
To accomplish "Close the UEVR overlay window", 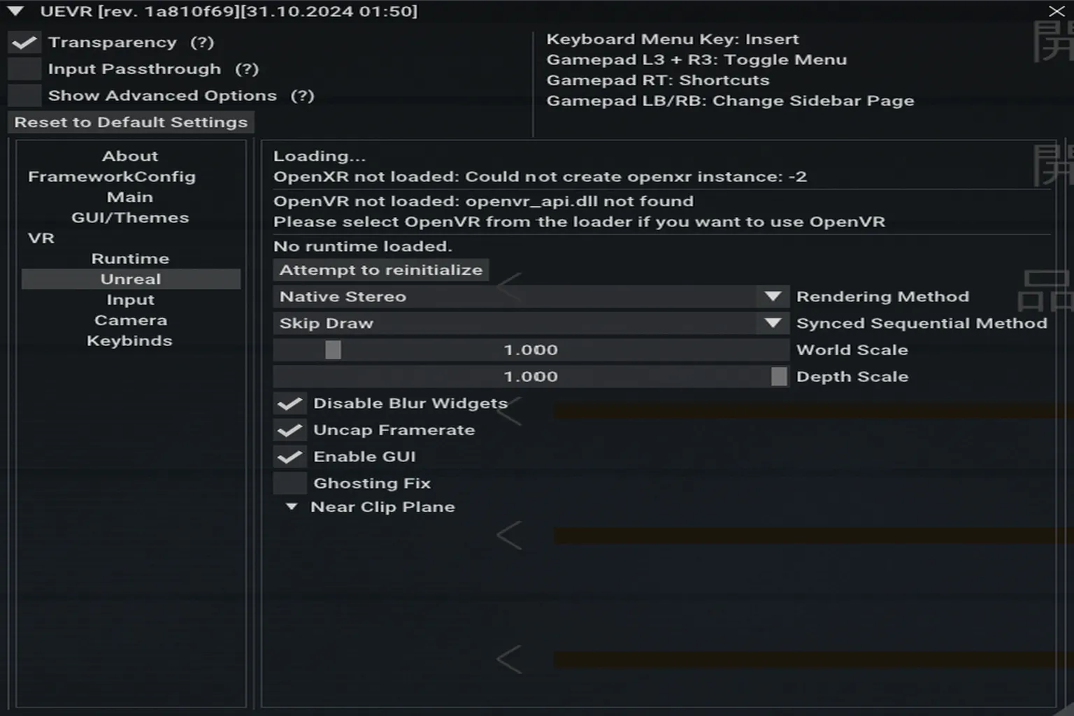I will click(1057, 11).
